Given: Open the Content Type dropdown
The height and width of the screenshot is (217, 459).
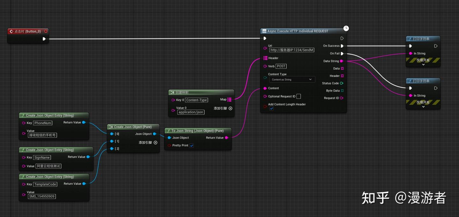Looking at the screenshot, I should (x=292, y=79).
